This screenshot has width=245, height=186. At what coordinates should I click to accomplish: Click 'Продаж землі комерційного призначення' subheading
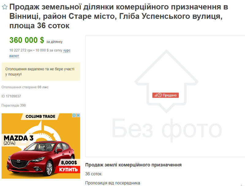(133, 165)
